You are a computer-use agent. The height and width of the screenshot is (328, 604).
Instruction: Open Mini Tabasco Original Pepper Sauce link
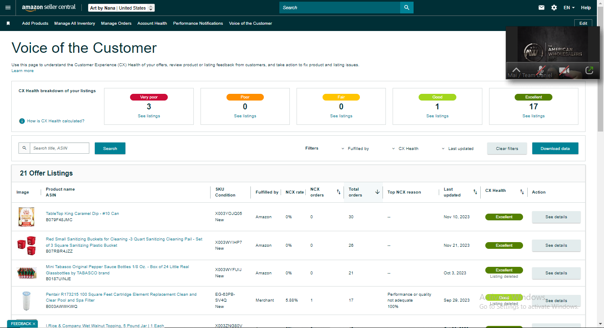click(117, 270)
